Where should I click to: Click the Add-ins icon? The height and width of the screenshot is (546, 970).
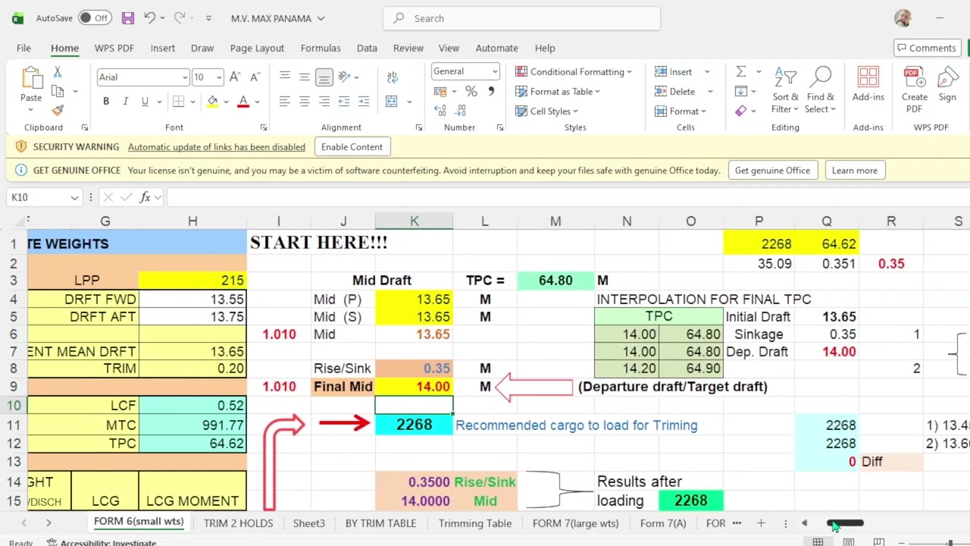[x=868, y=77]
